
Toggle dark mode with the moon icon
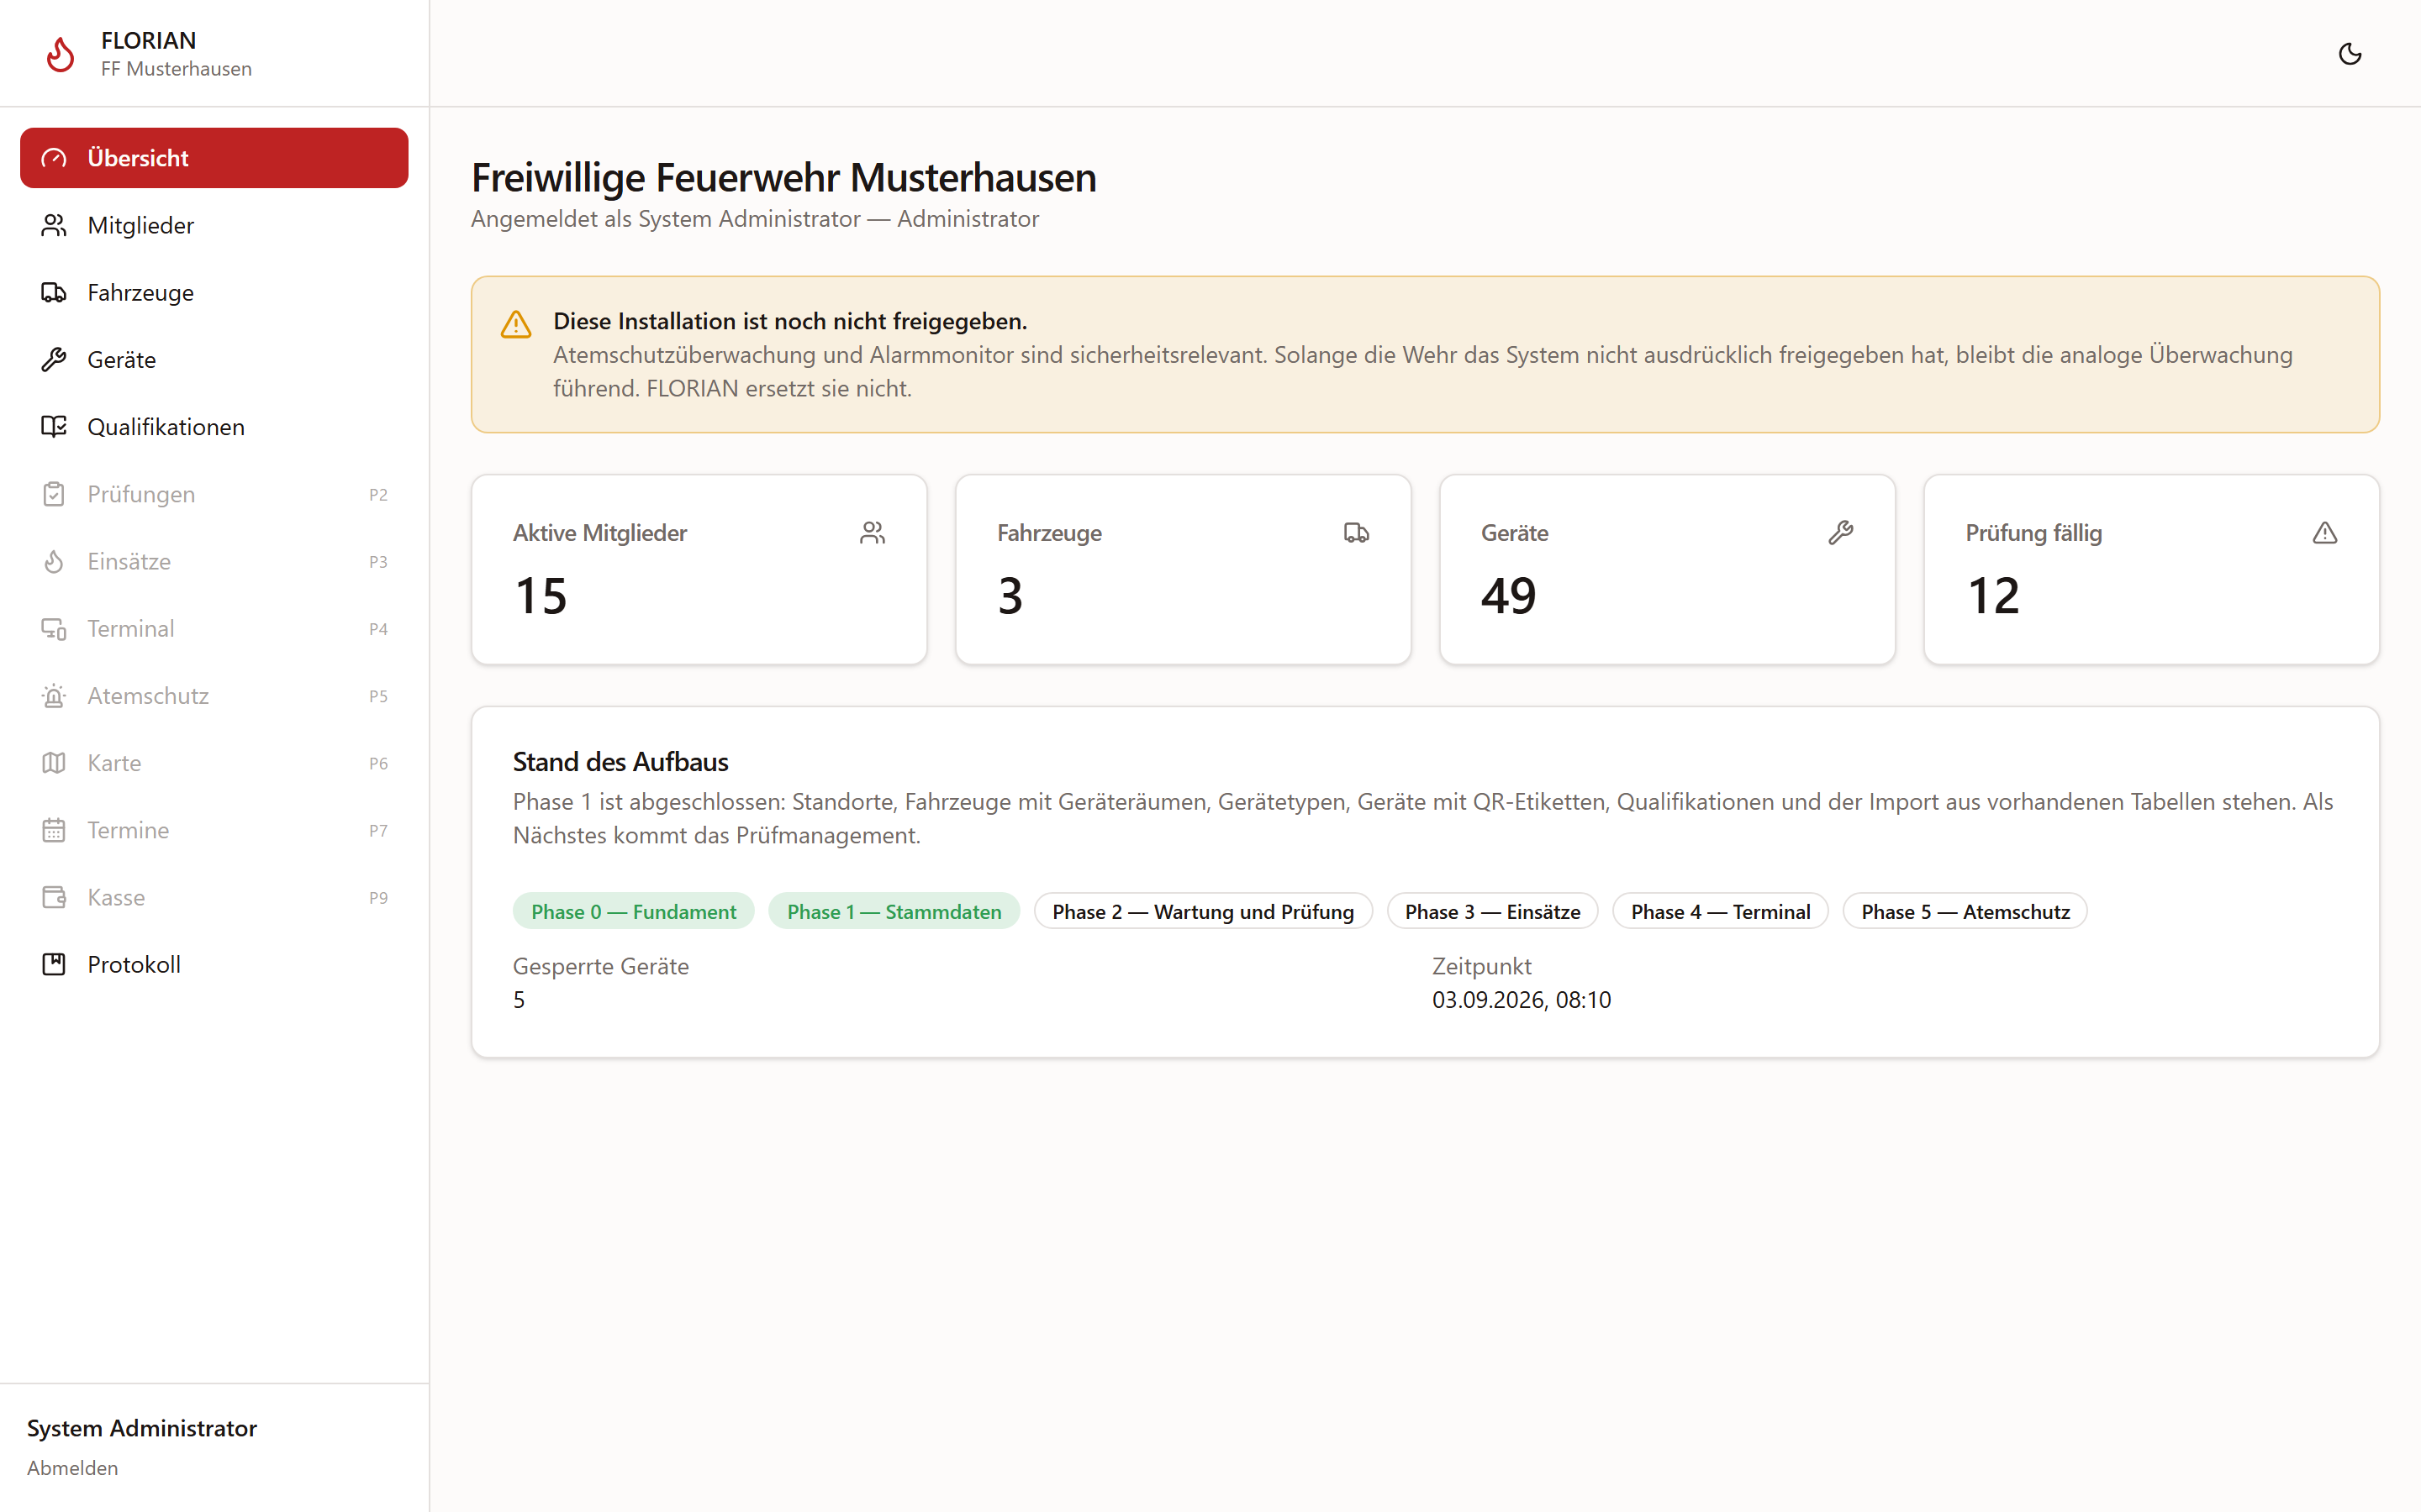2349,54
